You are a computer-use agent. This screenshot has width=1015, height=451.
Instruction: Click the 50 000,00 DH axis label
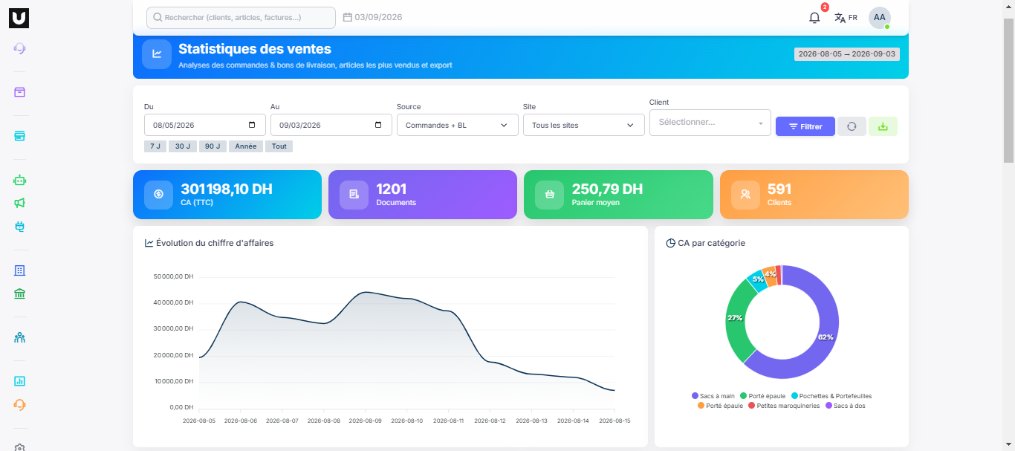[173, 276]
